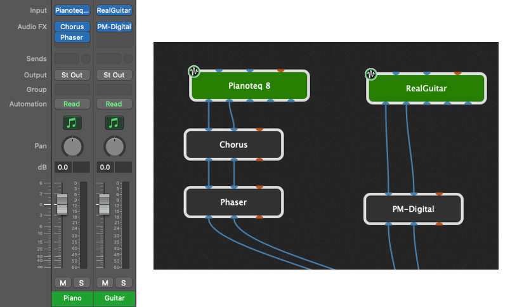Click the Guitar track instrument music note icon
Viewport: 510px width, 307px height.
114,123
